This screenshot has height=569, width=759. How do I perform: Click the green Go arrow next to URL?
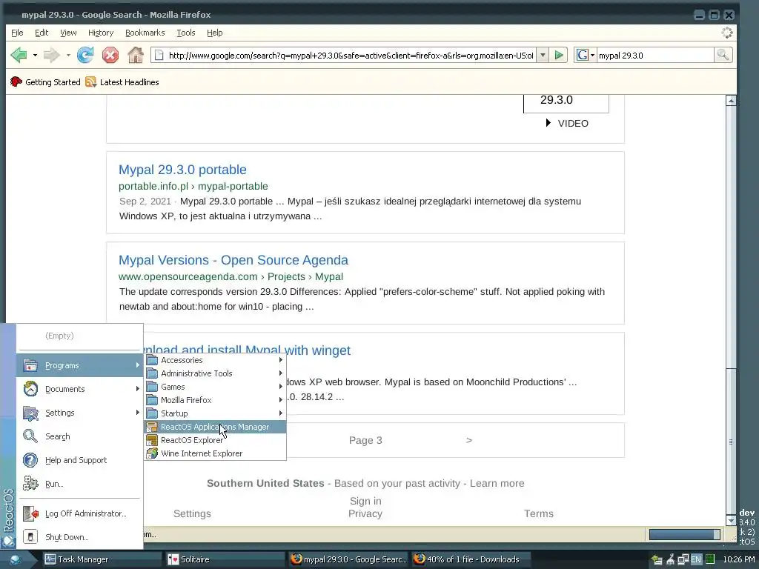coord(559,55)
